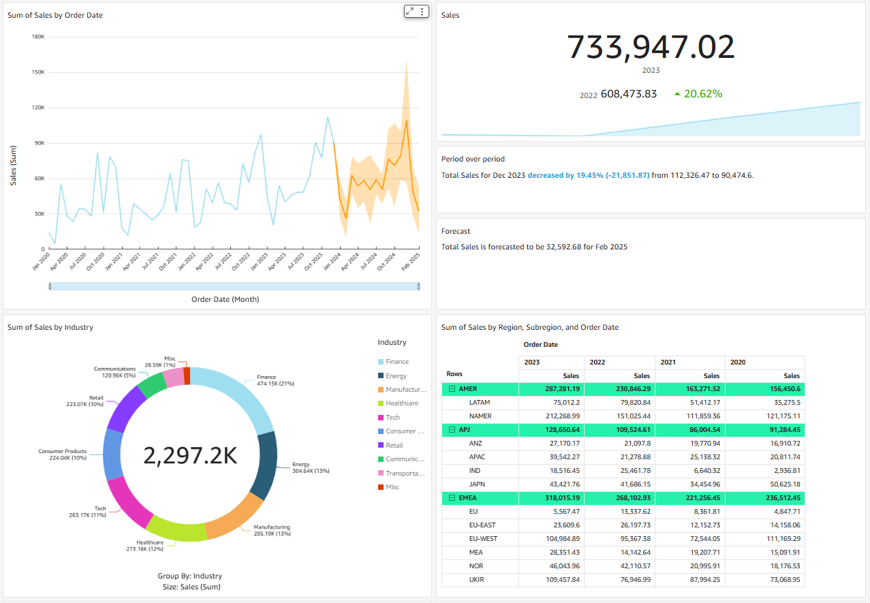Open the three-dot menu on the line chart

coord(422,11)
